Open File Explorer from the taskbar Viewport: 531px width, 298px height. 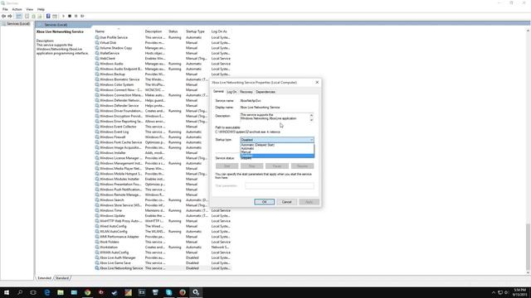coord(61,292)
